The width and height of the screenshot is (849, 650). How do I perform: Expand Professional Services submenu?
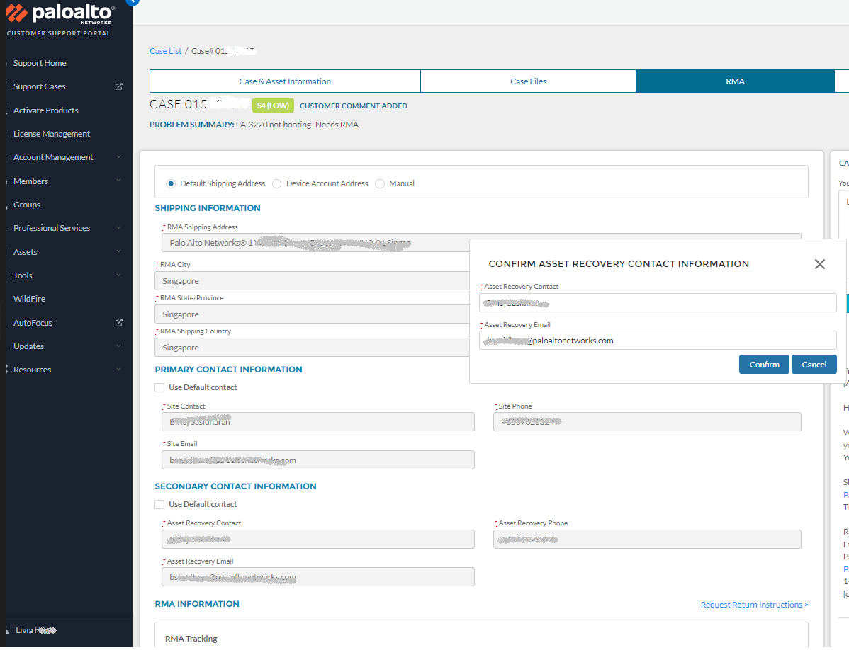[118, 228]
